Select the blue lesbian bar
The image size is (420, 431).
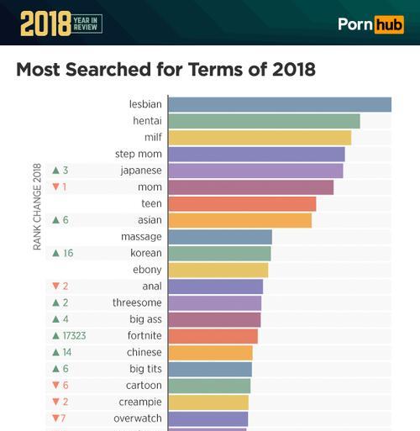pos(280,104)
